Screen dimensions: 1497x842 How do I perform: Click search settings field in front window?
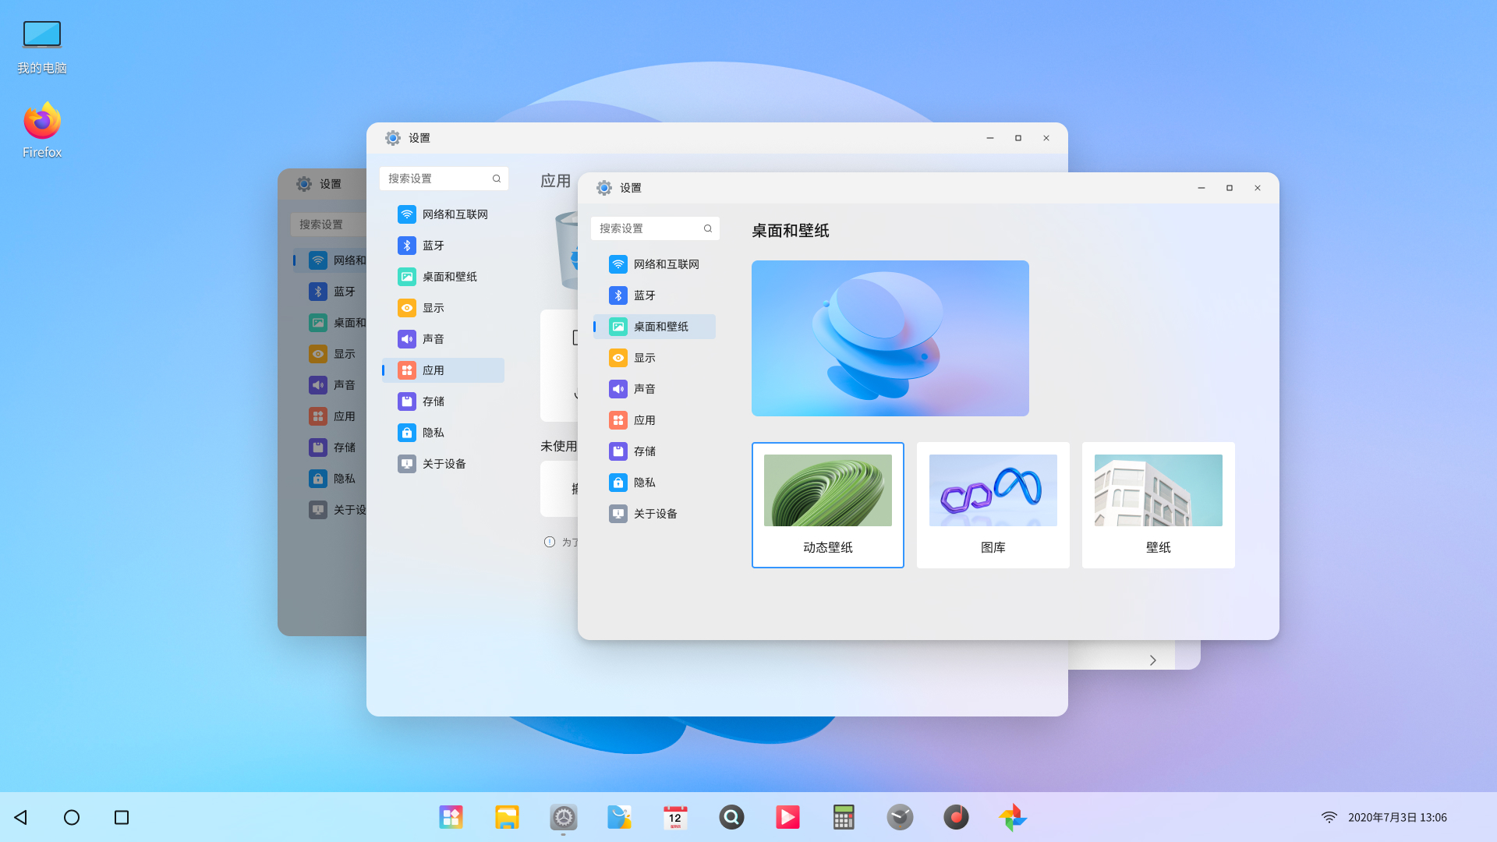647,228
